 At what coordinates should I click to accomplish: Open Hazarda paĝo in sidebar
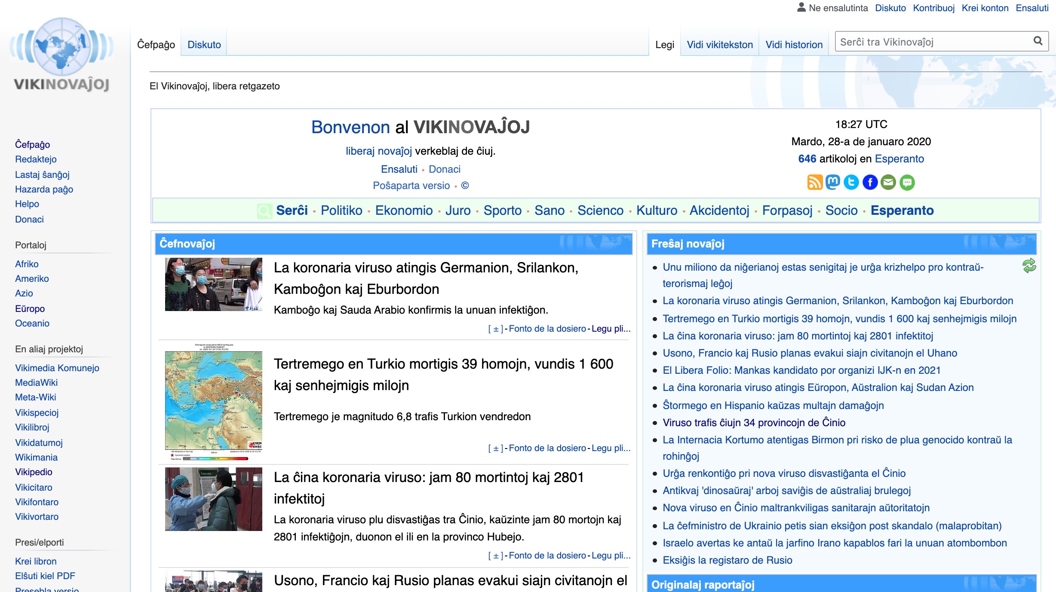tap(44, 189)
